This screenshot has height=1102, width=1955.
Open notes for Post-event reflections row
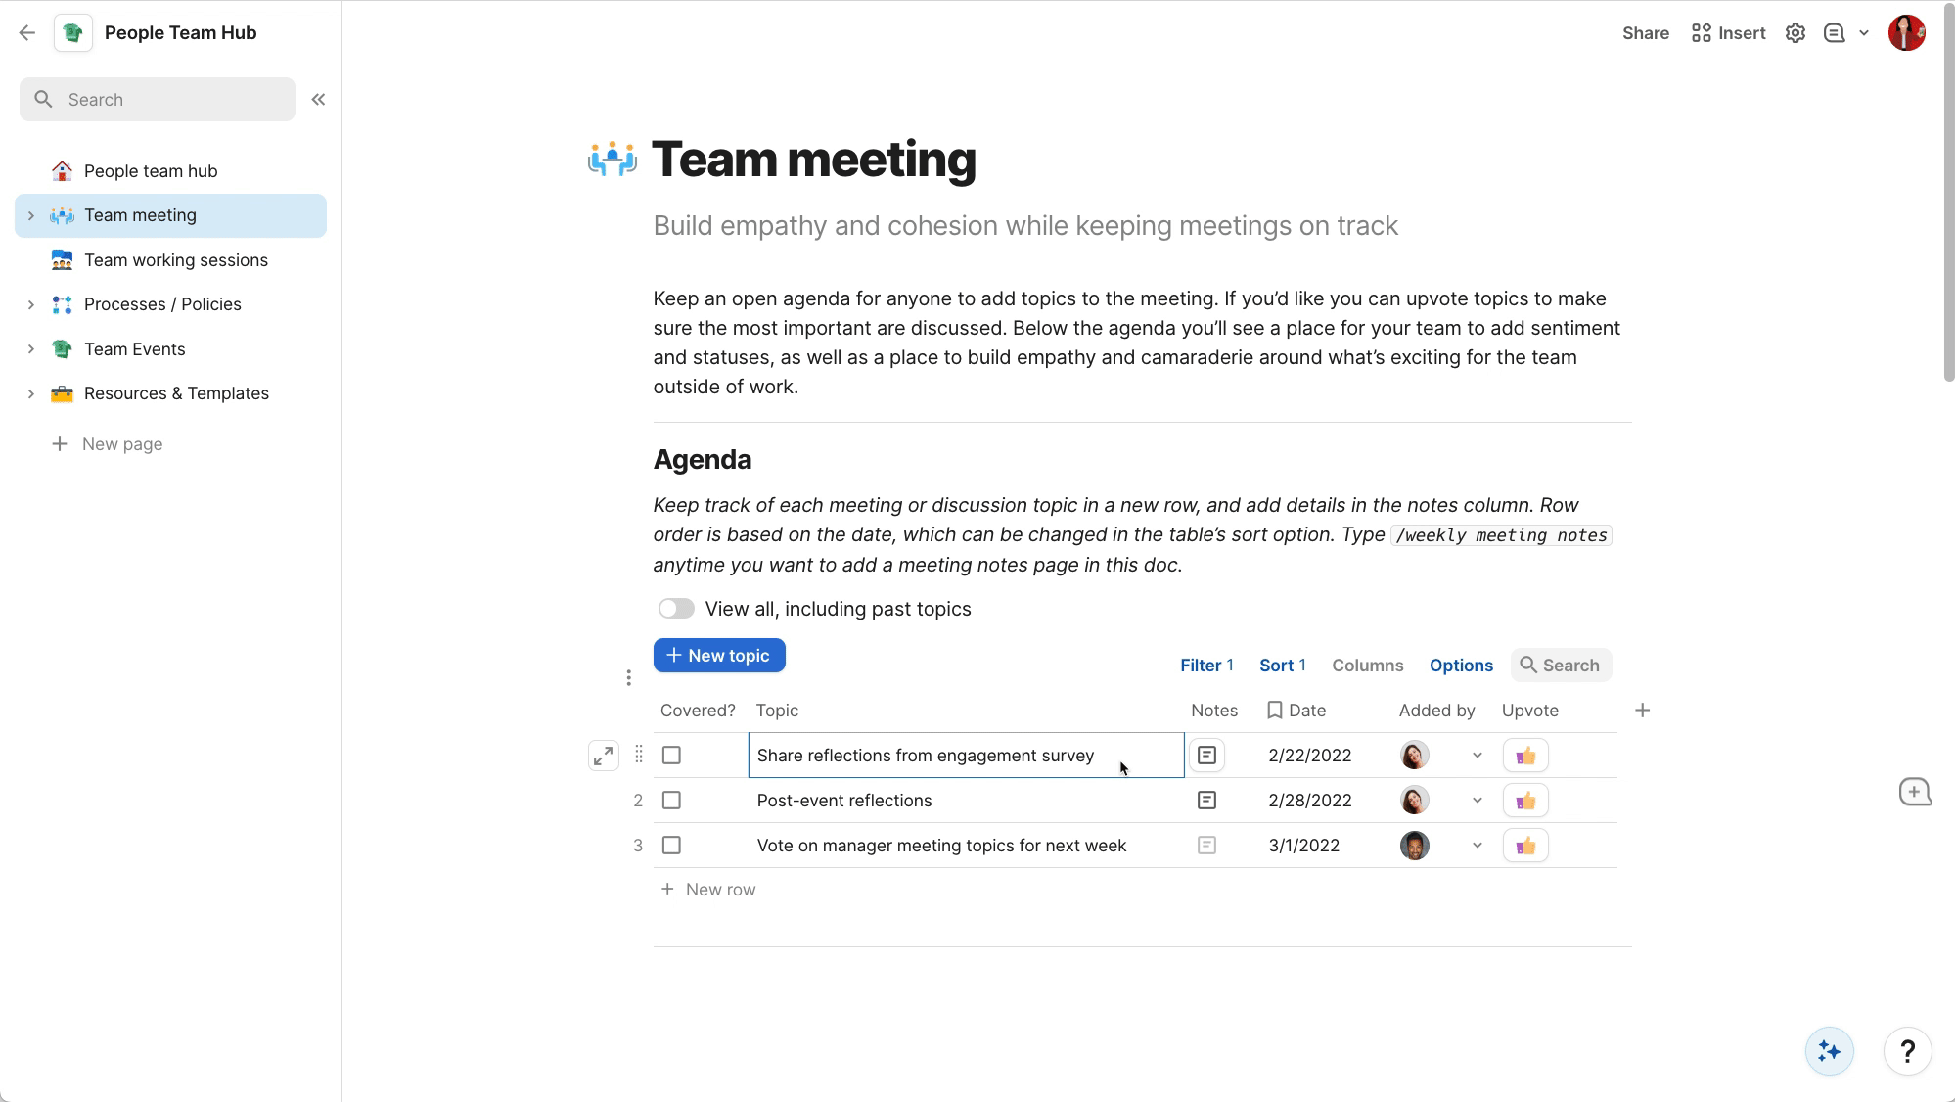1206,801
